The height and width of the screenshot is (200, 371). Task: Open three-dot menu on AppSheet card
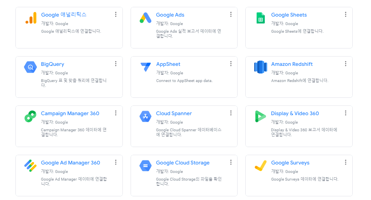click(x=231, y=64)
